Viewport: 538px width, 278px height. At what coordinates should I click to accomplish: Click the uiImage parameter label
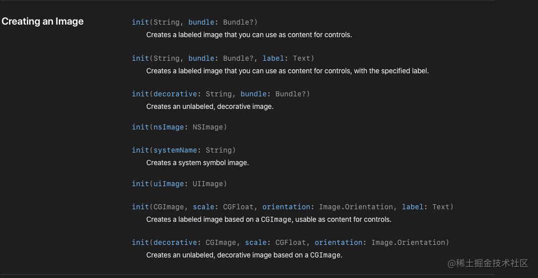pyautogui.click(x=169, y=184)
